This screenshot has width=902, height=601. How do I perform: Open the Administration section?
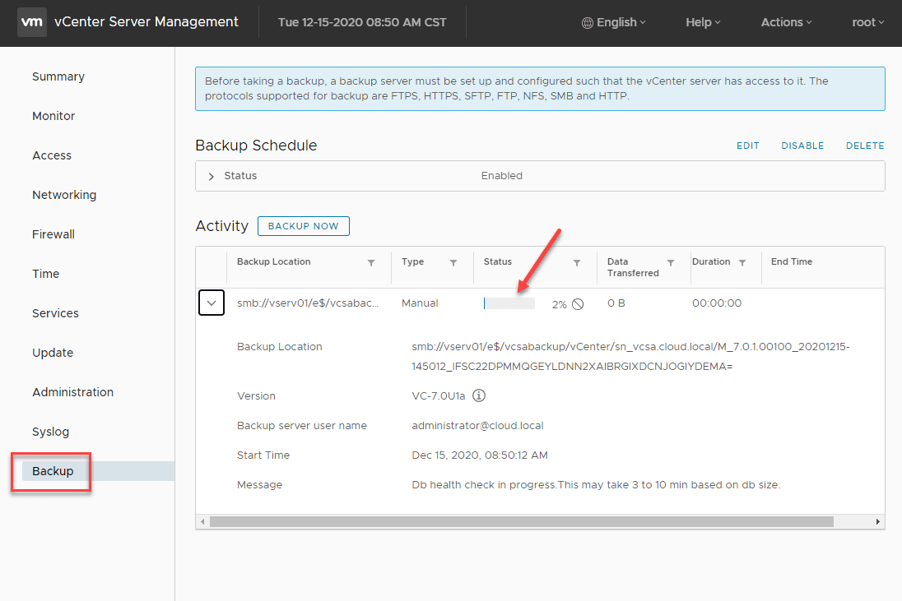pos(73,392)
